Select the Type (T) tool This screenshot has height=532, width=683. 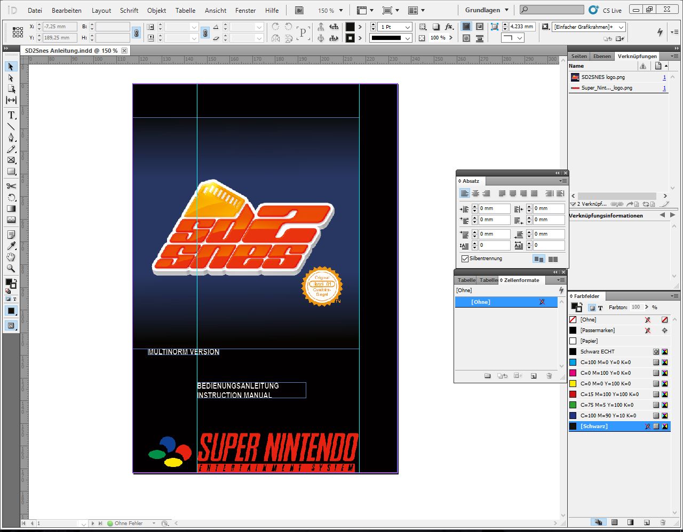(x=11, y=115)
